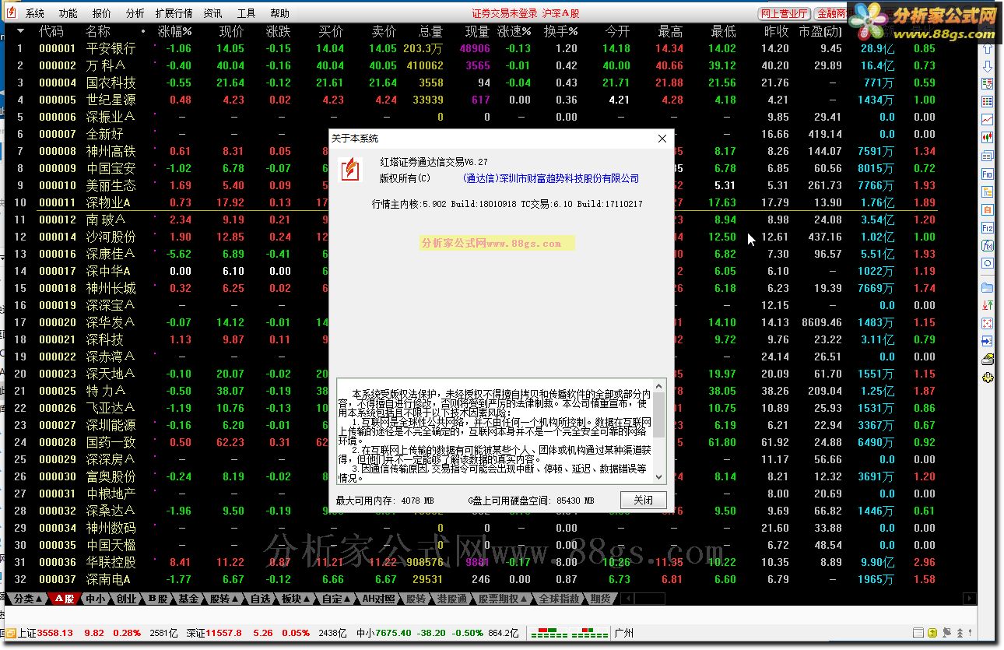Image resolution: width=1004 pixels, height=650 pixels.
Task: Expand the 股票期权▲ tab menu
Action: tap(502, 599)
